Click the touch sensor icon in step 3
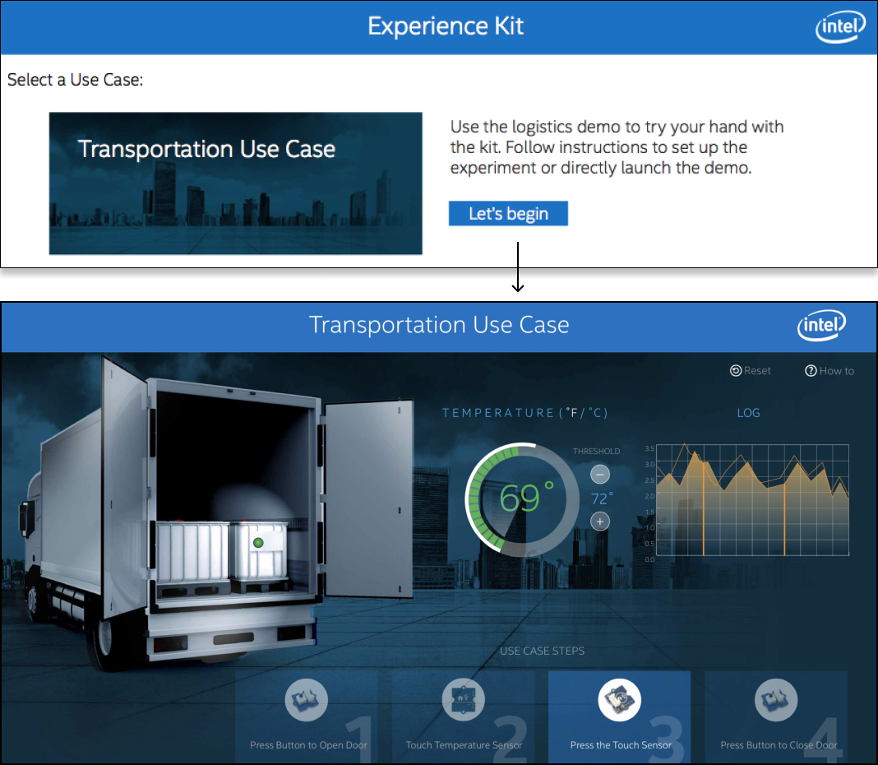 pyautogui.click(x=619, y=700)
